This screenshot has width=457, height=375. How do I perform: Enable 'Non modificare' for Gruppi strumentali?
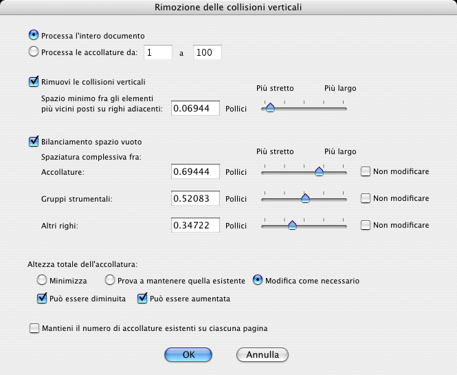366,198
